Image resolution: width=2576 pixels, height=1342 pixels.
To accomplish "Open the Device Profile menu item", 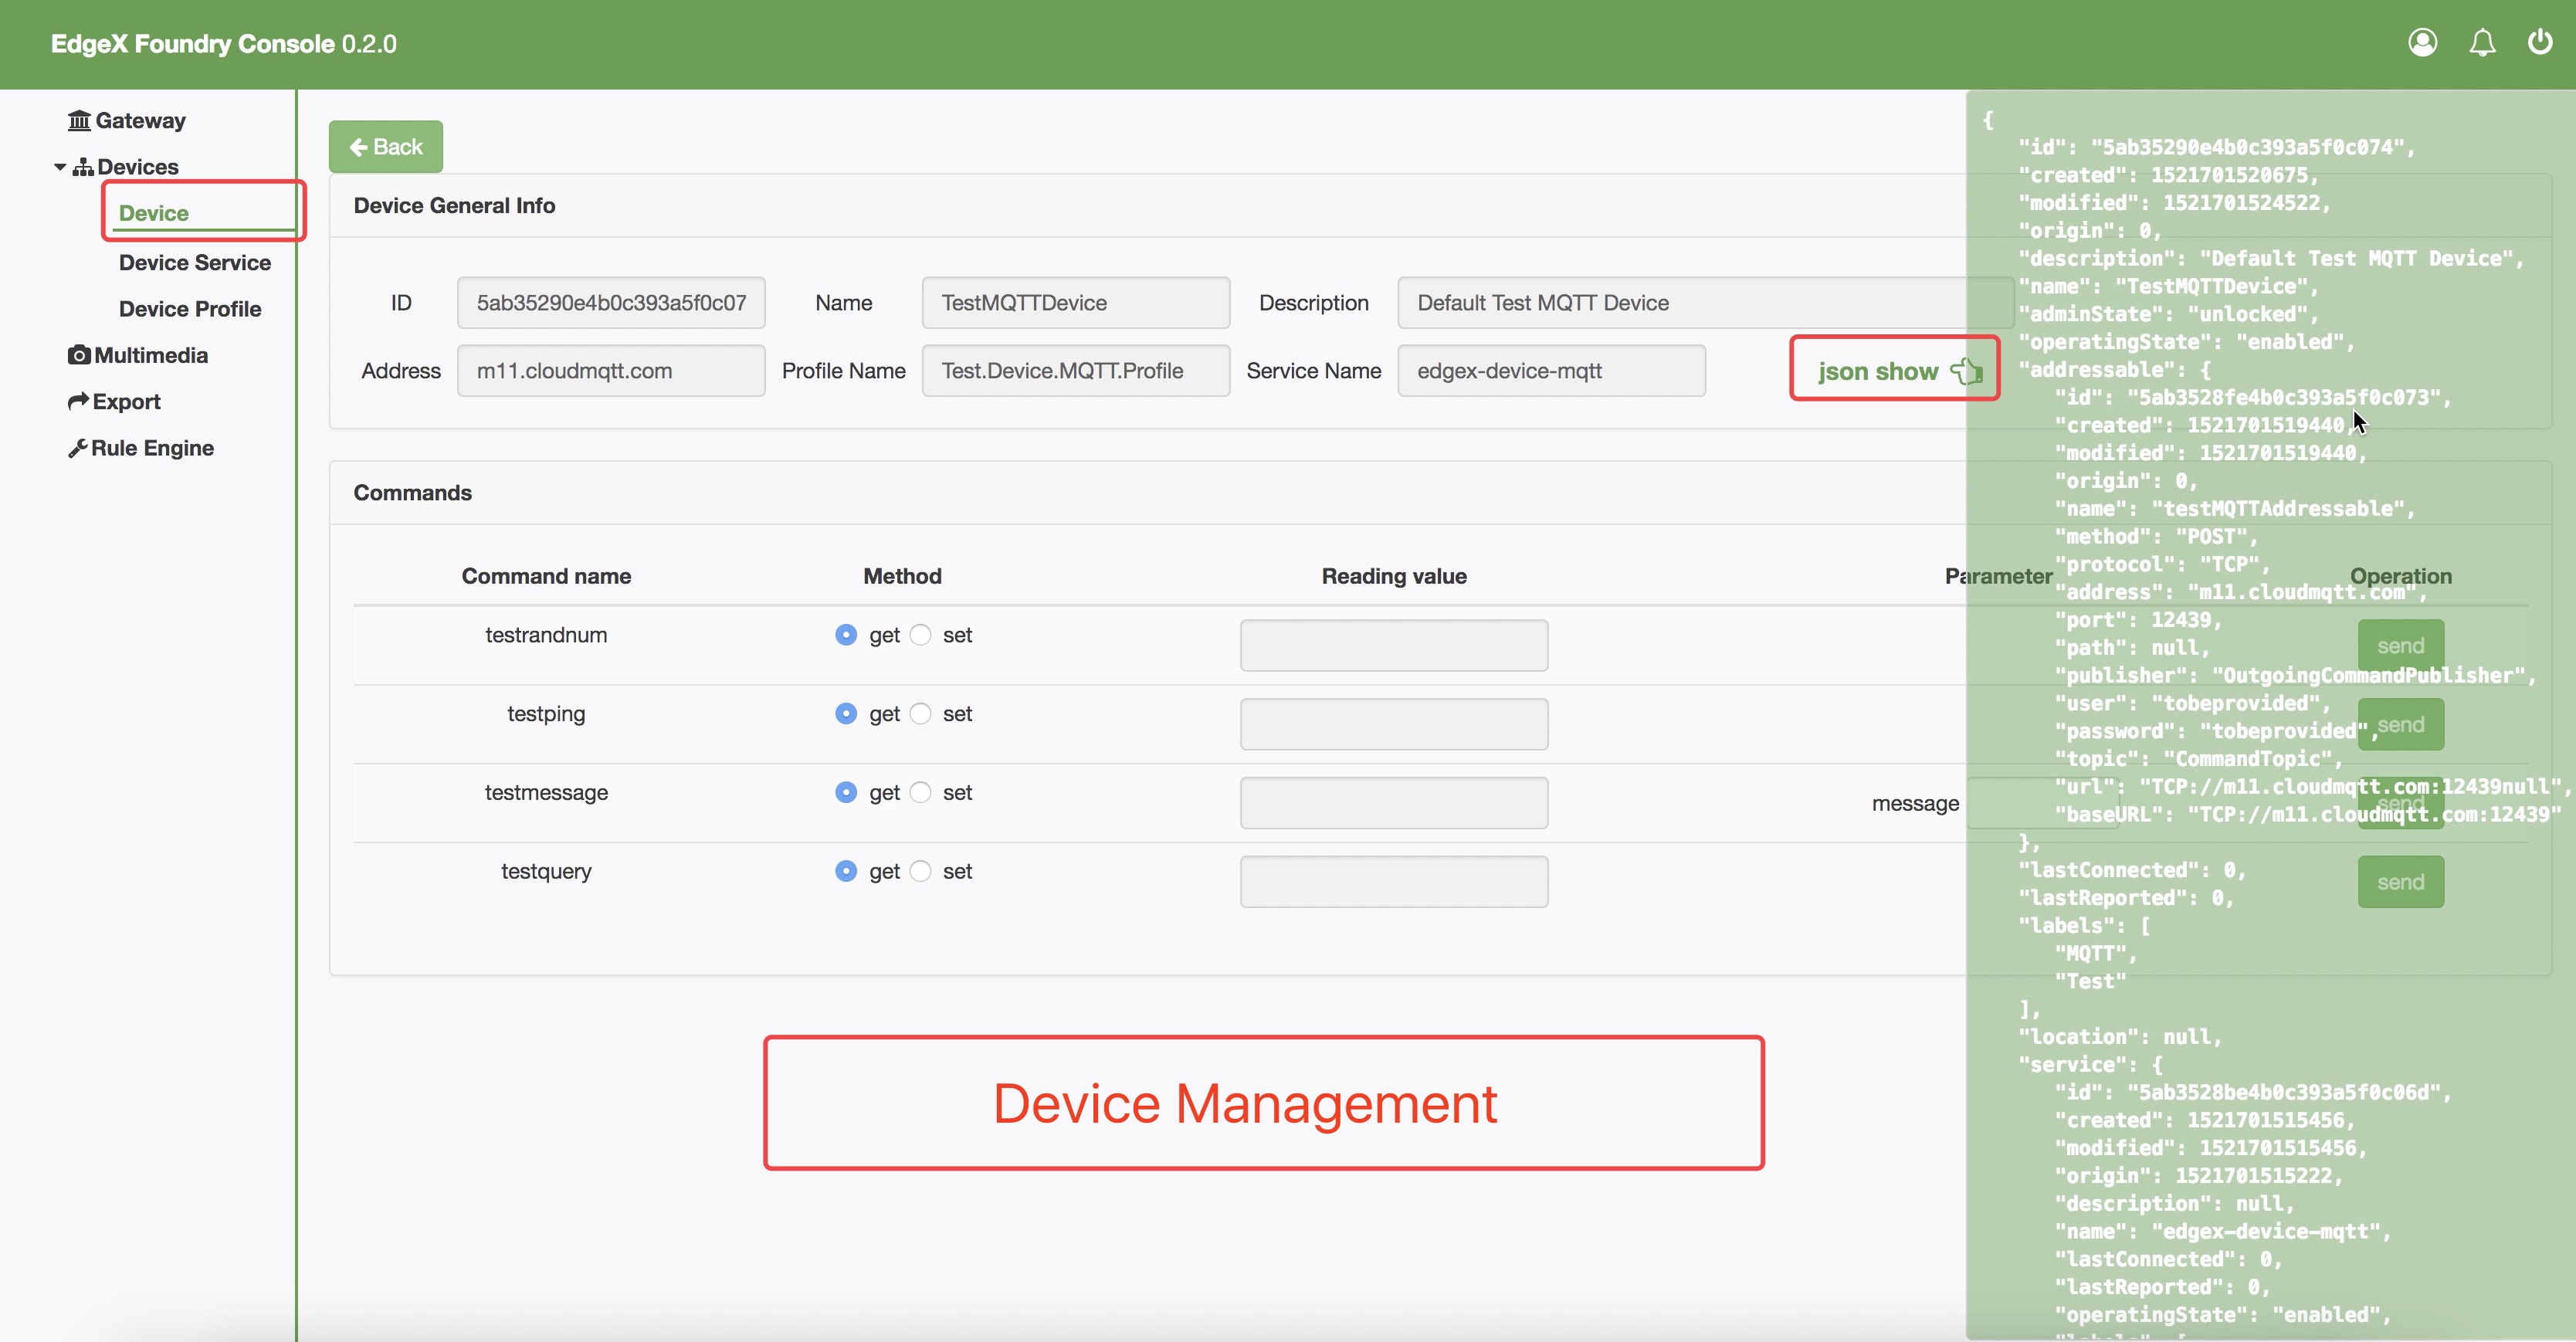I will point(190,309).
